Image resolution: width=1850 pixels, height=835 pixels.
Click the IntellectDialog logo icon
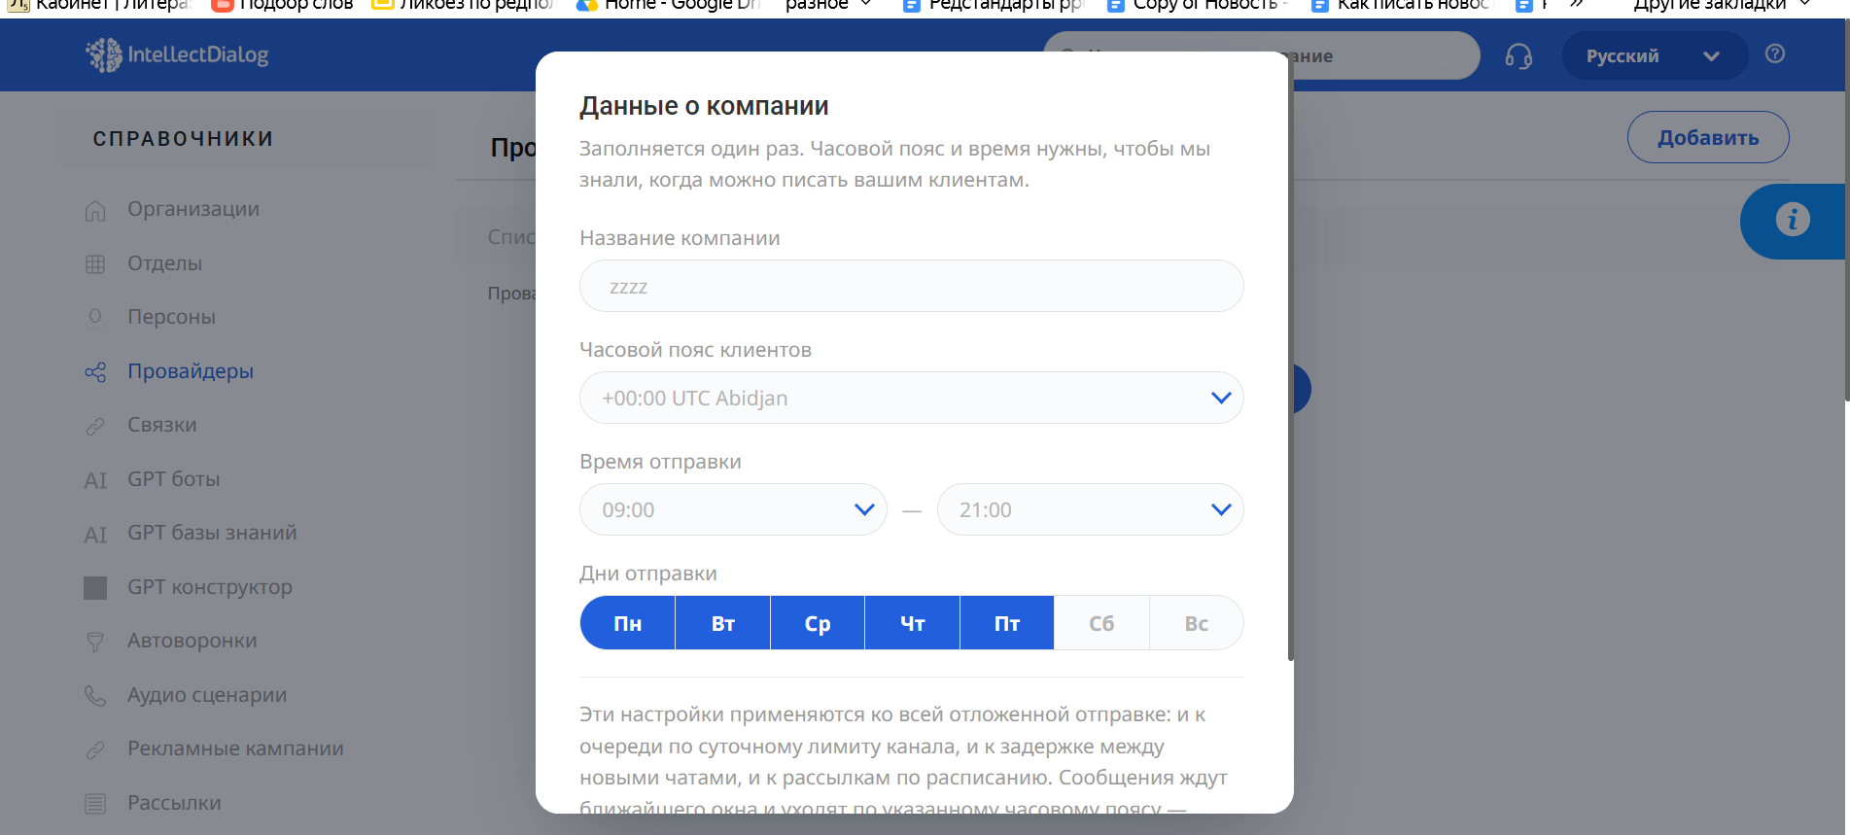(x=103, y=55)
